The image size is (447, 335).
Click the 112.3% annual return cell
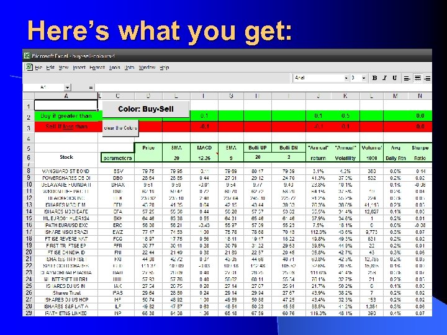(x=318, y=232)
